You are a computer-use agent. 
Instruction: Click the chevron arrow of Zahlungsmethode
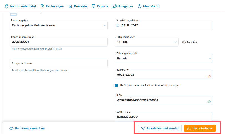pos(210,58)
